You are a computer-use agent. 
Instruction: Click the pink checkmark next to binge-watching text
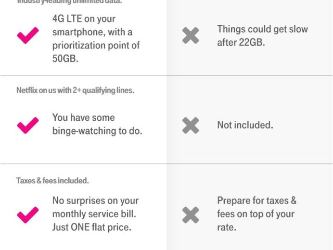point(28,125)
